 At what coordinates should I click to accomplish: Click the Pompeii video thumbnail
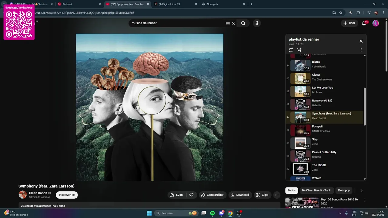pyautogui.click(x=300, y=130)
